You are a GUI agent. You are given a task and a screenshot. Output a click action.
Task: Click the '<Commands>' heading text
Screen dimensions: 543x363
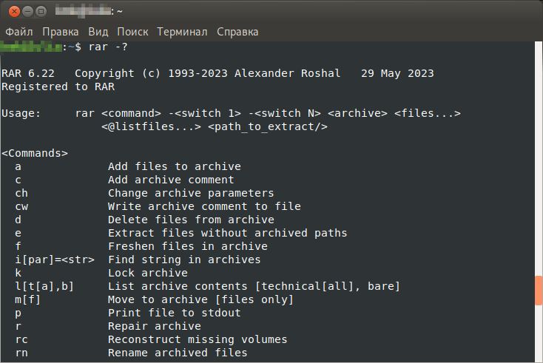pos(35,153)
